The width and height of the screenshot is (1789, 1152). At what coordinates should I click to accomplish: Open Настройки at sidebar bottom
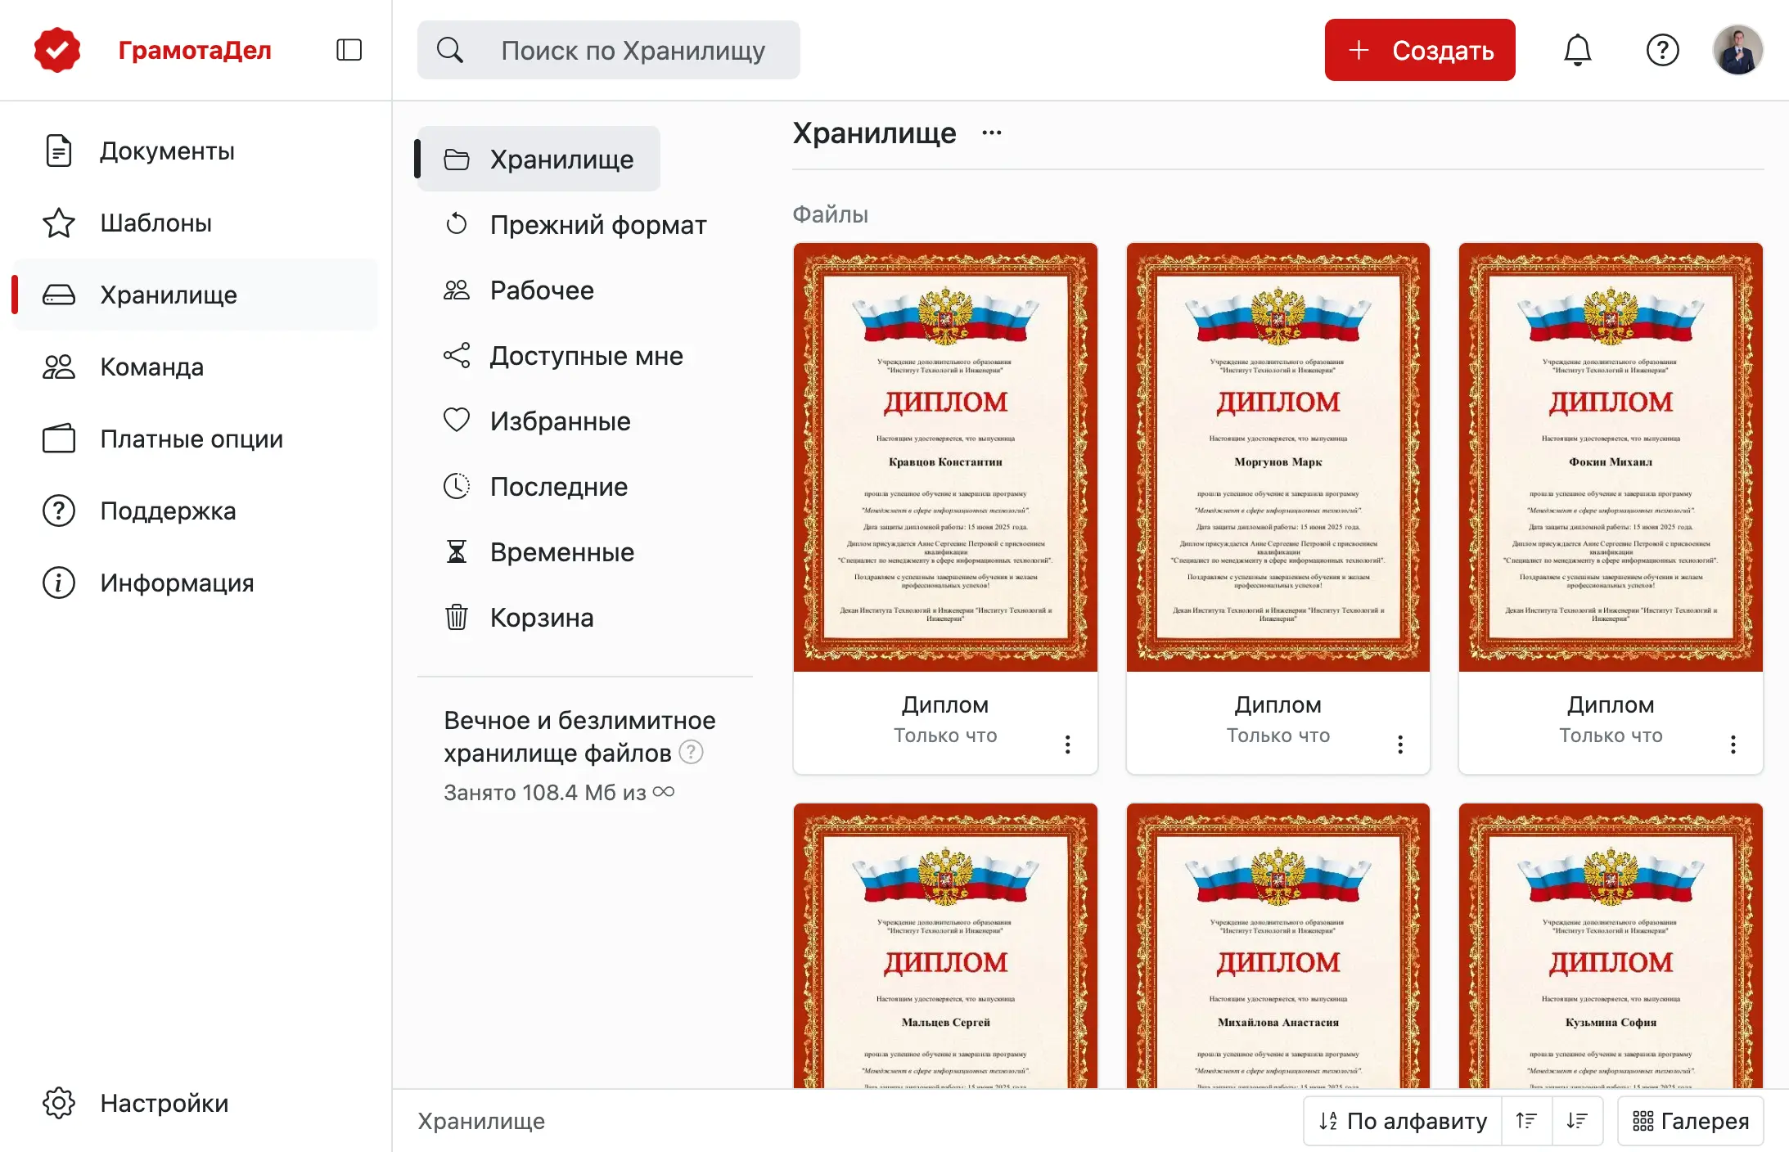click(196, 1103)
